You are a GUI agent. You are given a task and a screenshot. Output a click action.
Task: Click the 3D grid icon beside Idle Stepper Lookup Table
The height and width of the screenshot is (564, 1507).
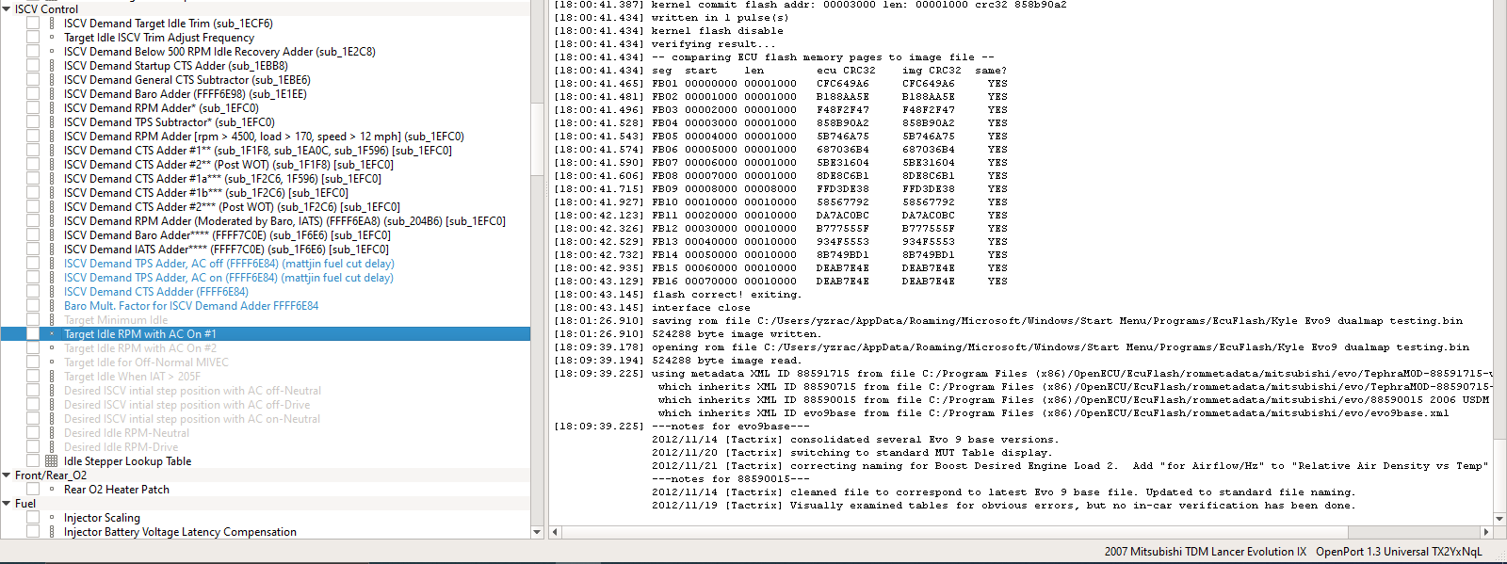click(x=52, y=461)
